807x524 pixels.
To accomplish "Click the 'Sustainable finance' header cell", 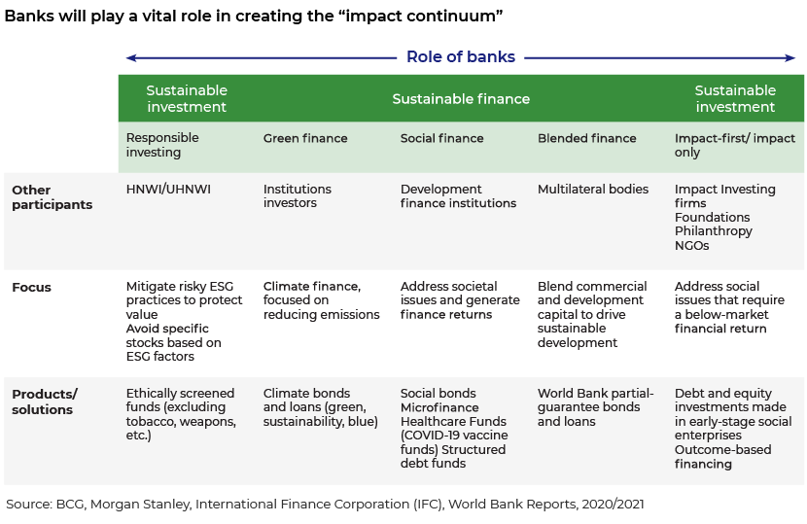I will click(461, 99).
